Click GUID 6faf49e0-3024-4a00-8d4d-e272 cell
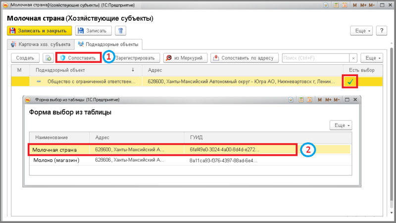Viewport: 396px width, 223px height. pyautogui.click(x=224, y=150)
